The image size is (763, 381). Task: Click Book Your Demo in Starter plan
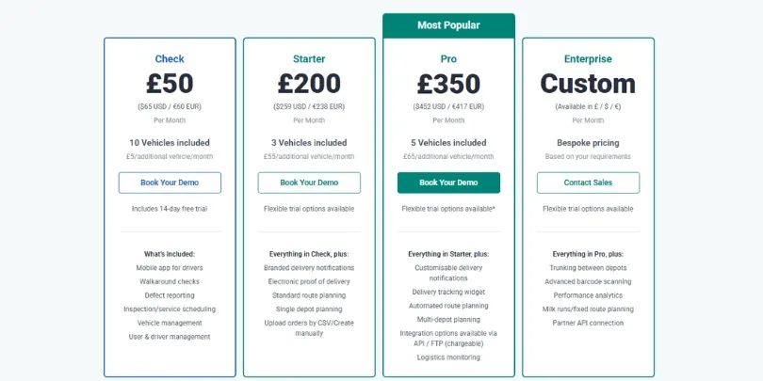coord(309,183)
